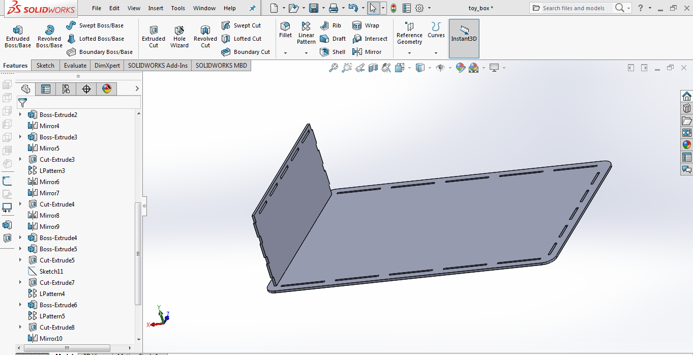Open the PropertyManager tab icon

(x=46, y=89)
